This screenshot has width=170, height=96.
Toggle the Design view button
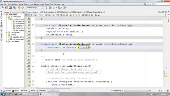pos(35,15)
